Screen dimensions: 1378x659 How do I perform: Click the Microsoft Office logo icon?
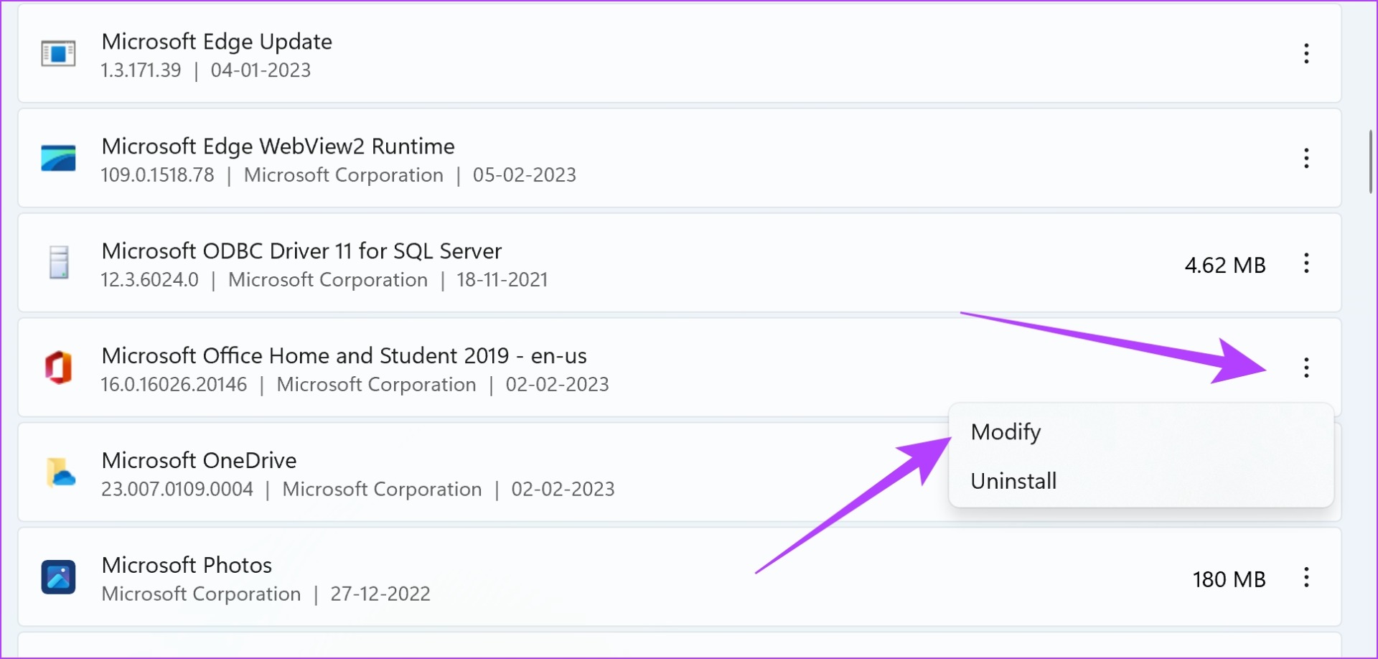[58, 368]
